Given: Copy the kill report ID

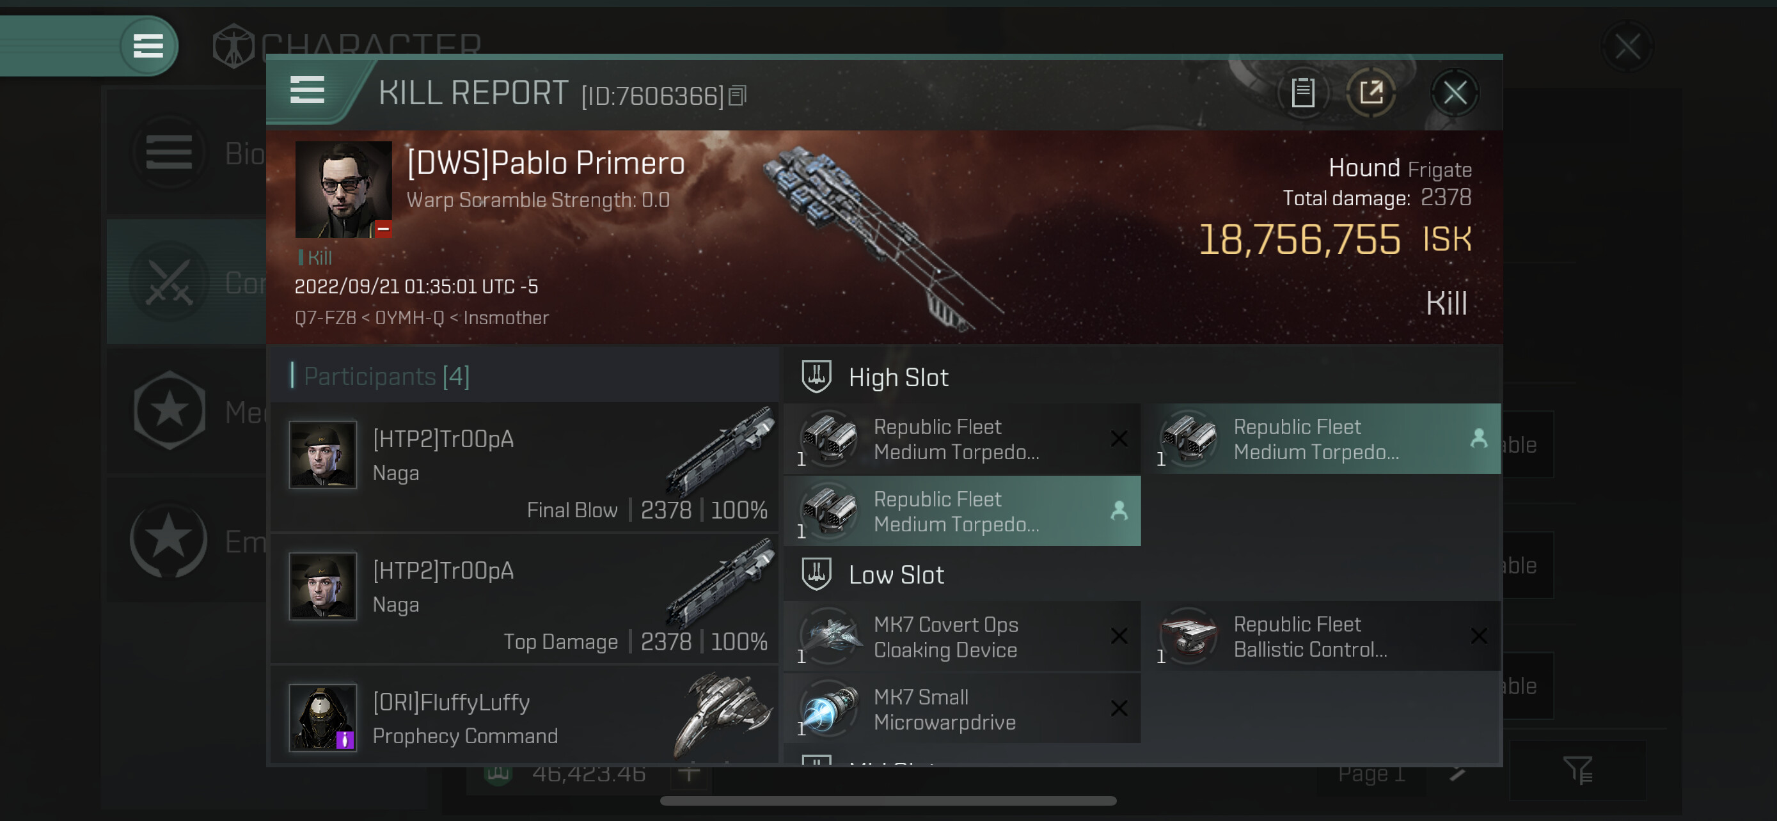Looking at the screenshot, I should pyautogui.click(x=738, y=96).
